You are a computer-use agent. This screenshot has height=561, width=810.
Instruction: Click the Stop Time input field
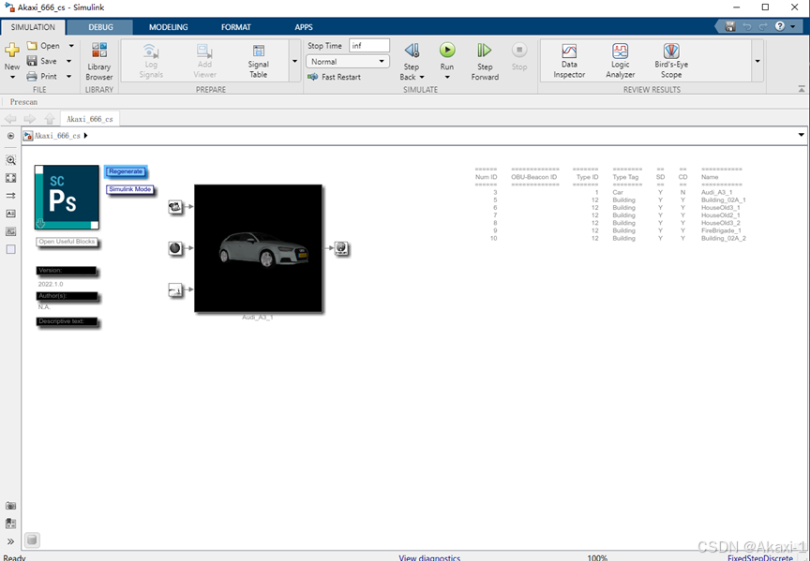click(368, 45)
